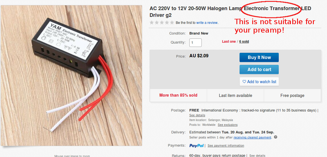Open the 6 sold link
This screenshot has height=157, width=327.
click(x=244, y=42)
